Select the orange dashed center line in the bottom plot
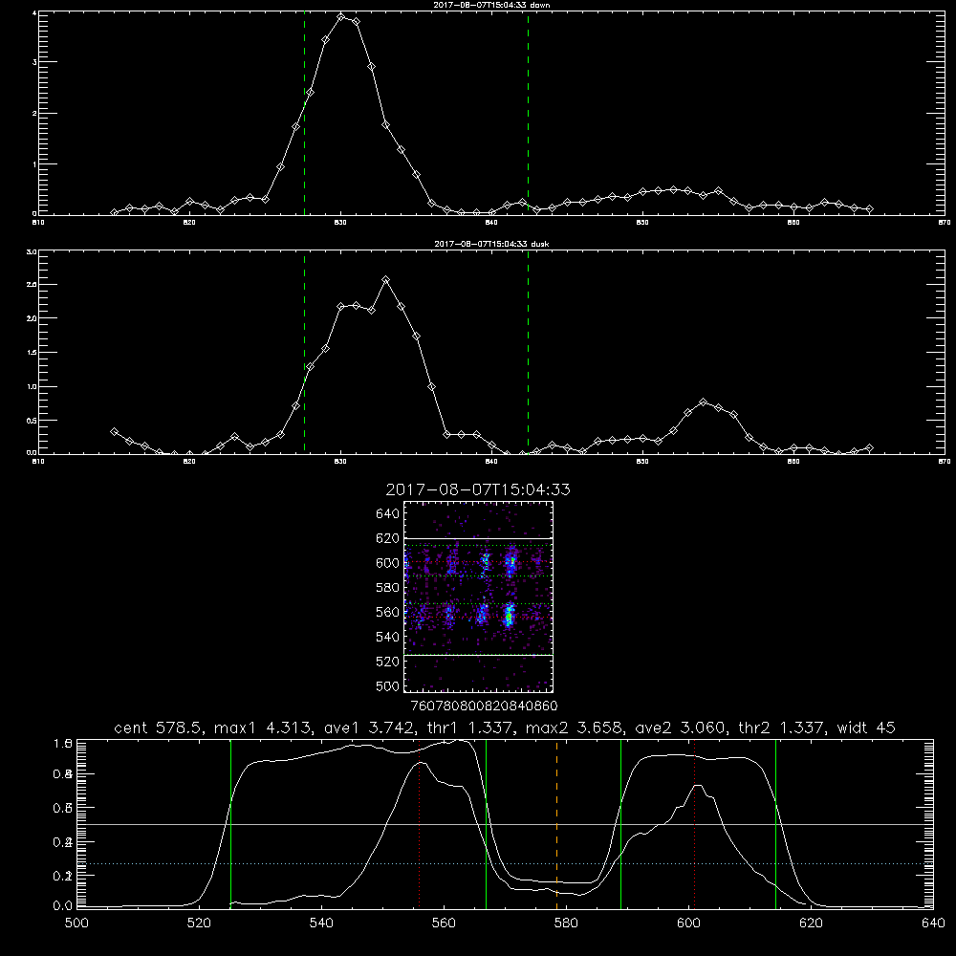Image resolution: width=956 pixels, height=956 pixels. pos(556,824)
